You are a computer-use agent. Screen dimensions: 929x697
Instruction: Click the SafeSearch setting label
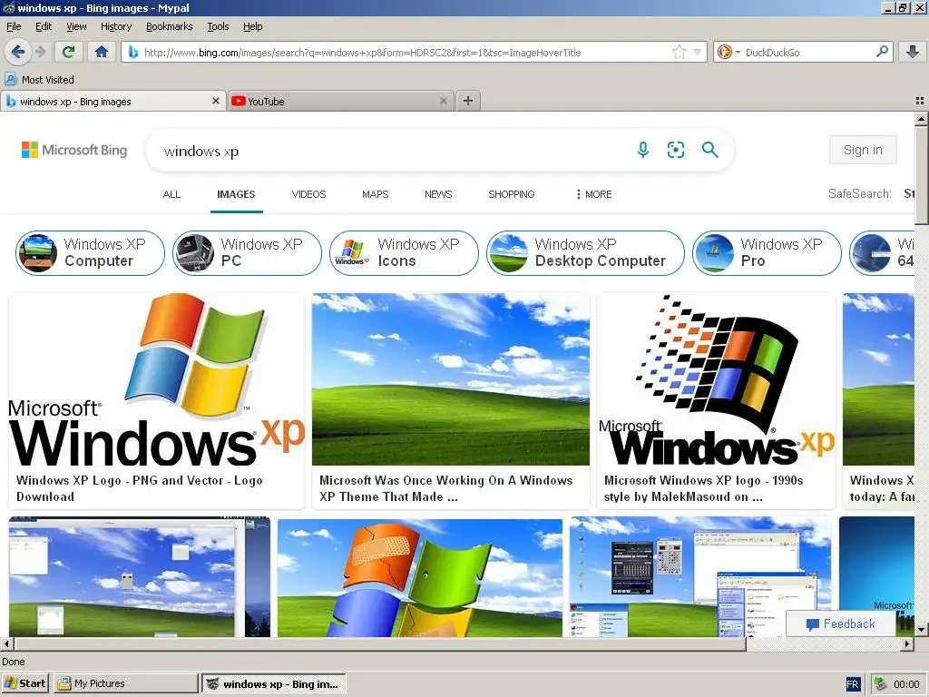click(860, 193)
